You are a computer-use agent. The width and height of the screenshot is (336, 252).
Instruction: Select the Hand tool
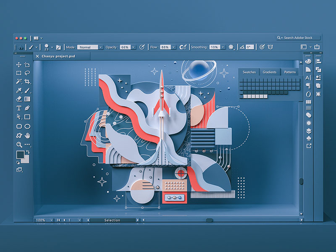27,135
